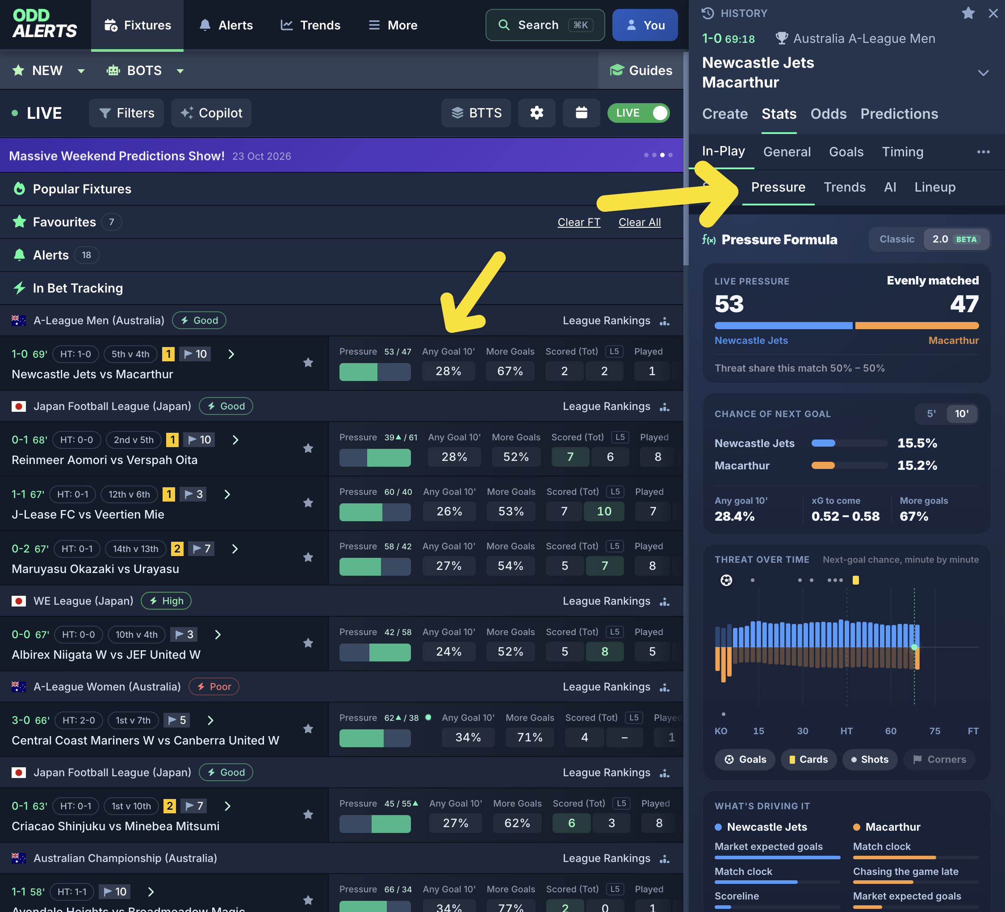Image resolution: width=1005 pixels, height=912 pixels.
Task: Click the flame icon beside Popular Fixtures
Action: point(20,189)
